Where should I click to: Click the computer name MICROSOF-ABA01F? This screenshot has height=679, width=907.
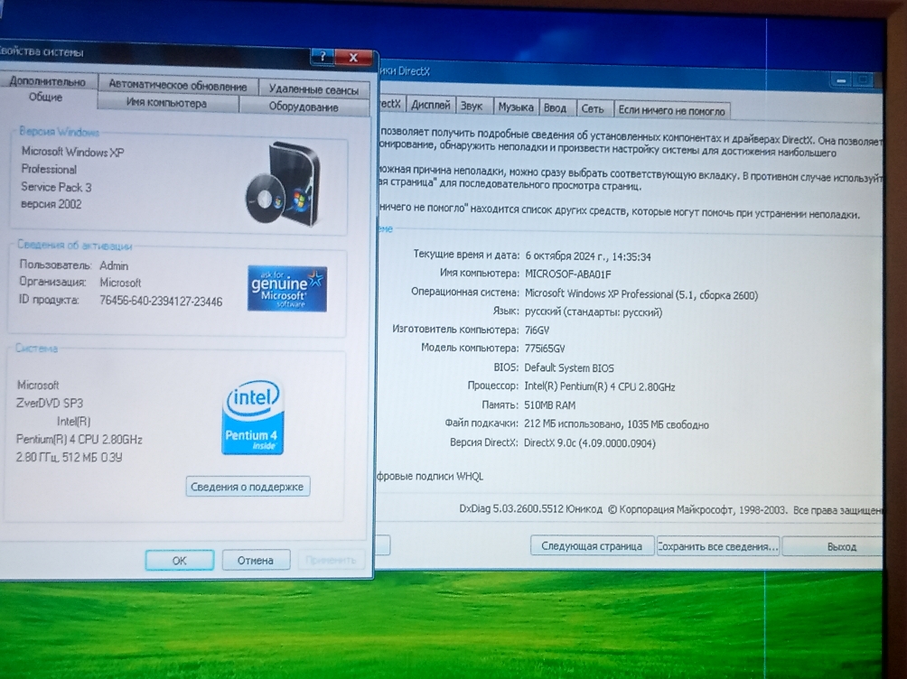coord(567,274)
